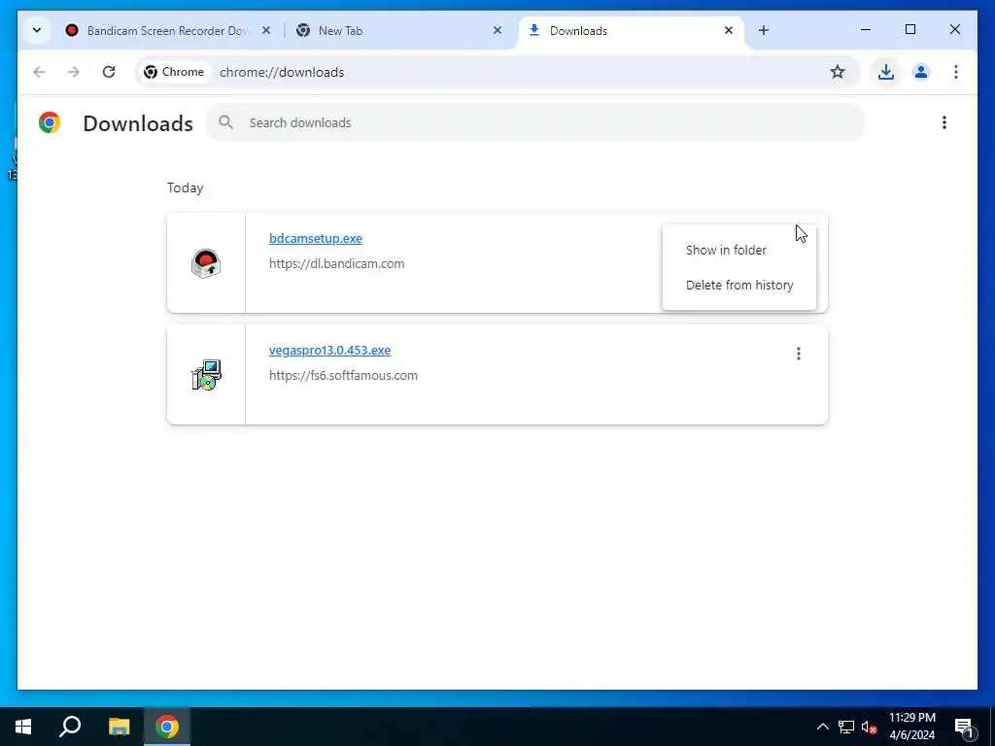Open network status tray icon
Viewport: 995px width, 746px height.
(846, 727)
